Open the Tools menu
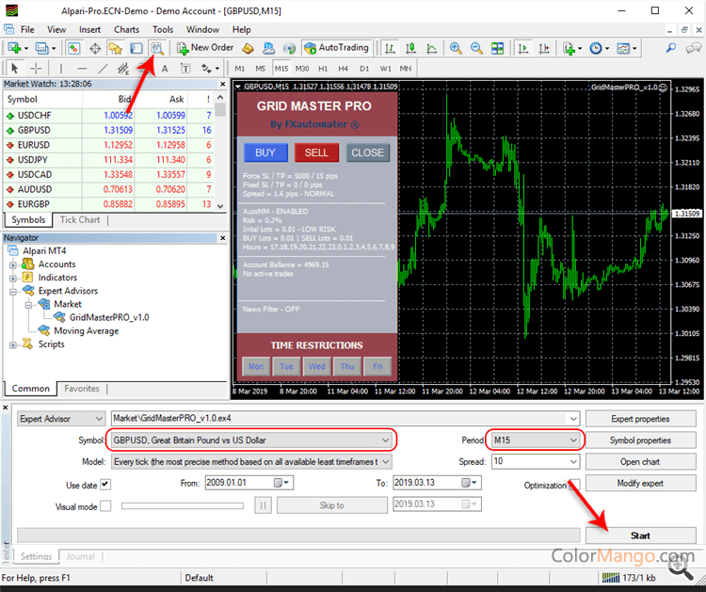This screenshot has height=592, width=706. [x=163, y=30]
